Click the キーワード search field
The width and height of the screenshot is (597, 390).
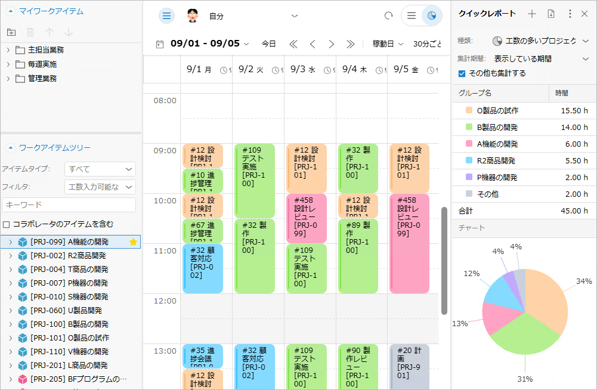pos(69,205)
